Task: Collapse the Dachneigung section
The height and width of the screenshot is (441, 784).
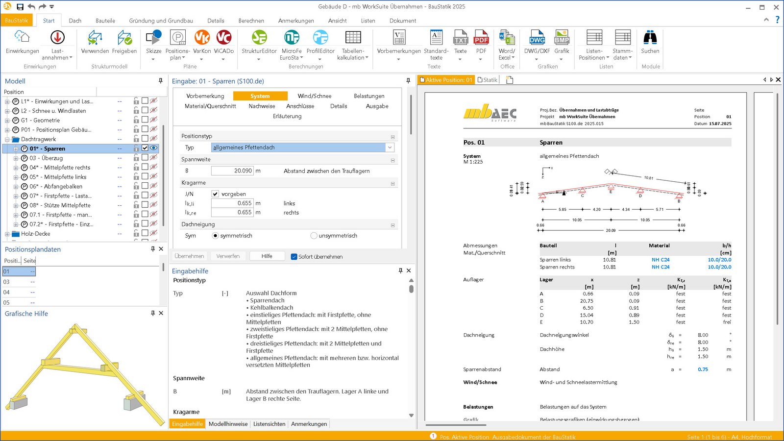Action: coord(392,225)
